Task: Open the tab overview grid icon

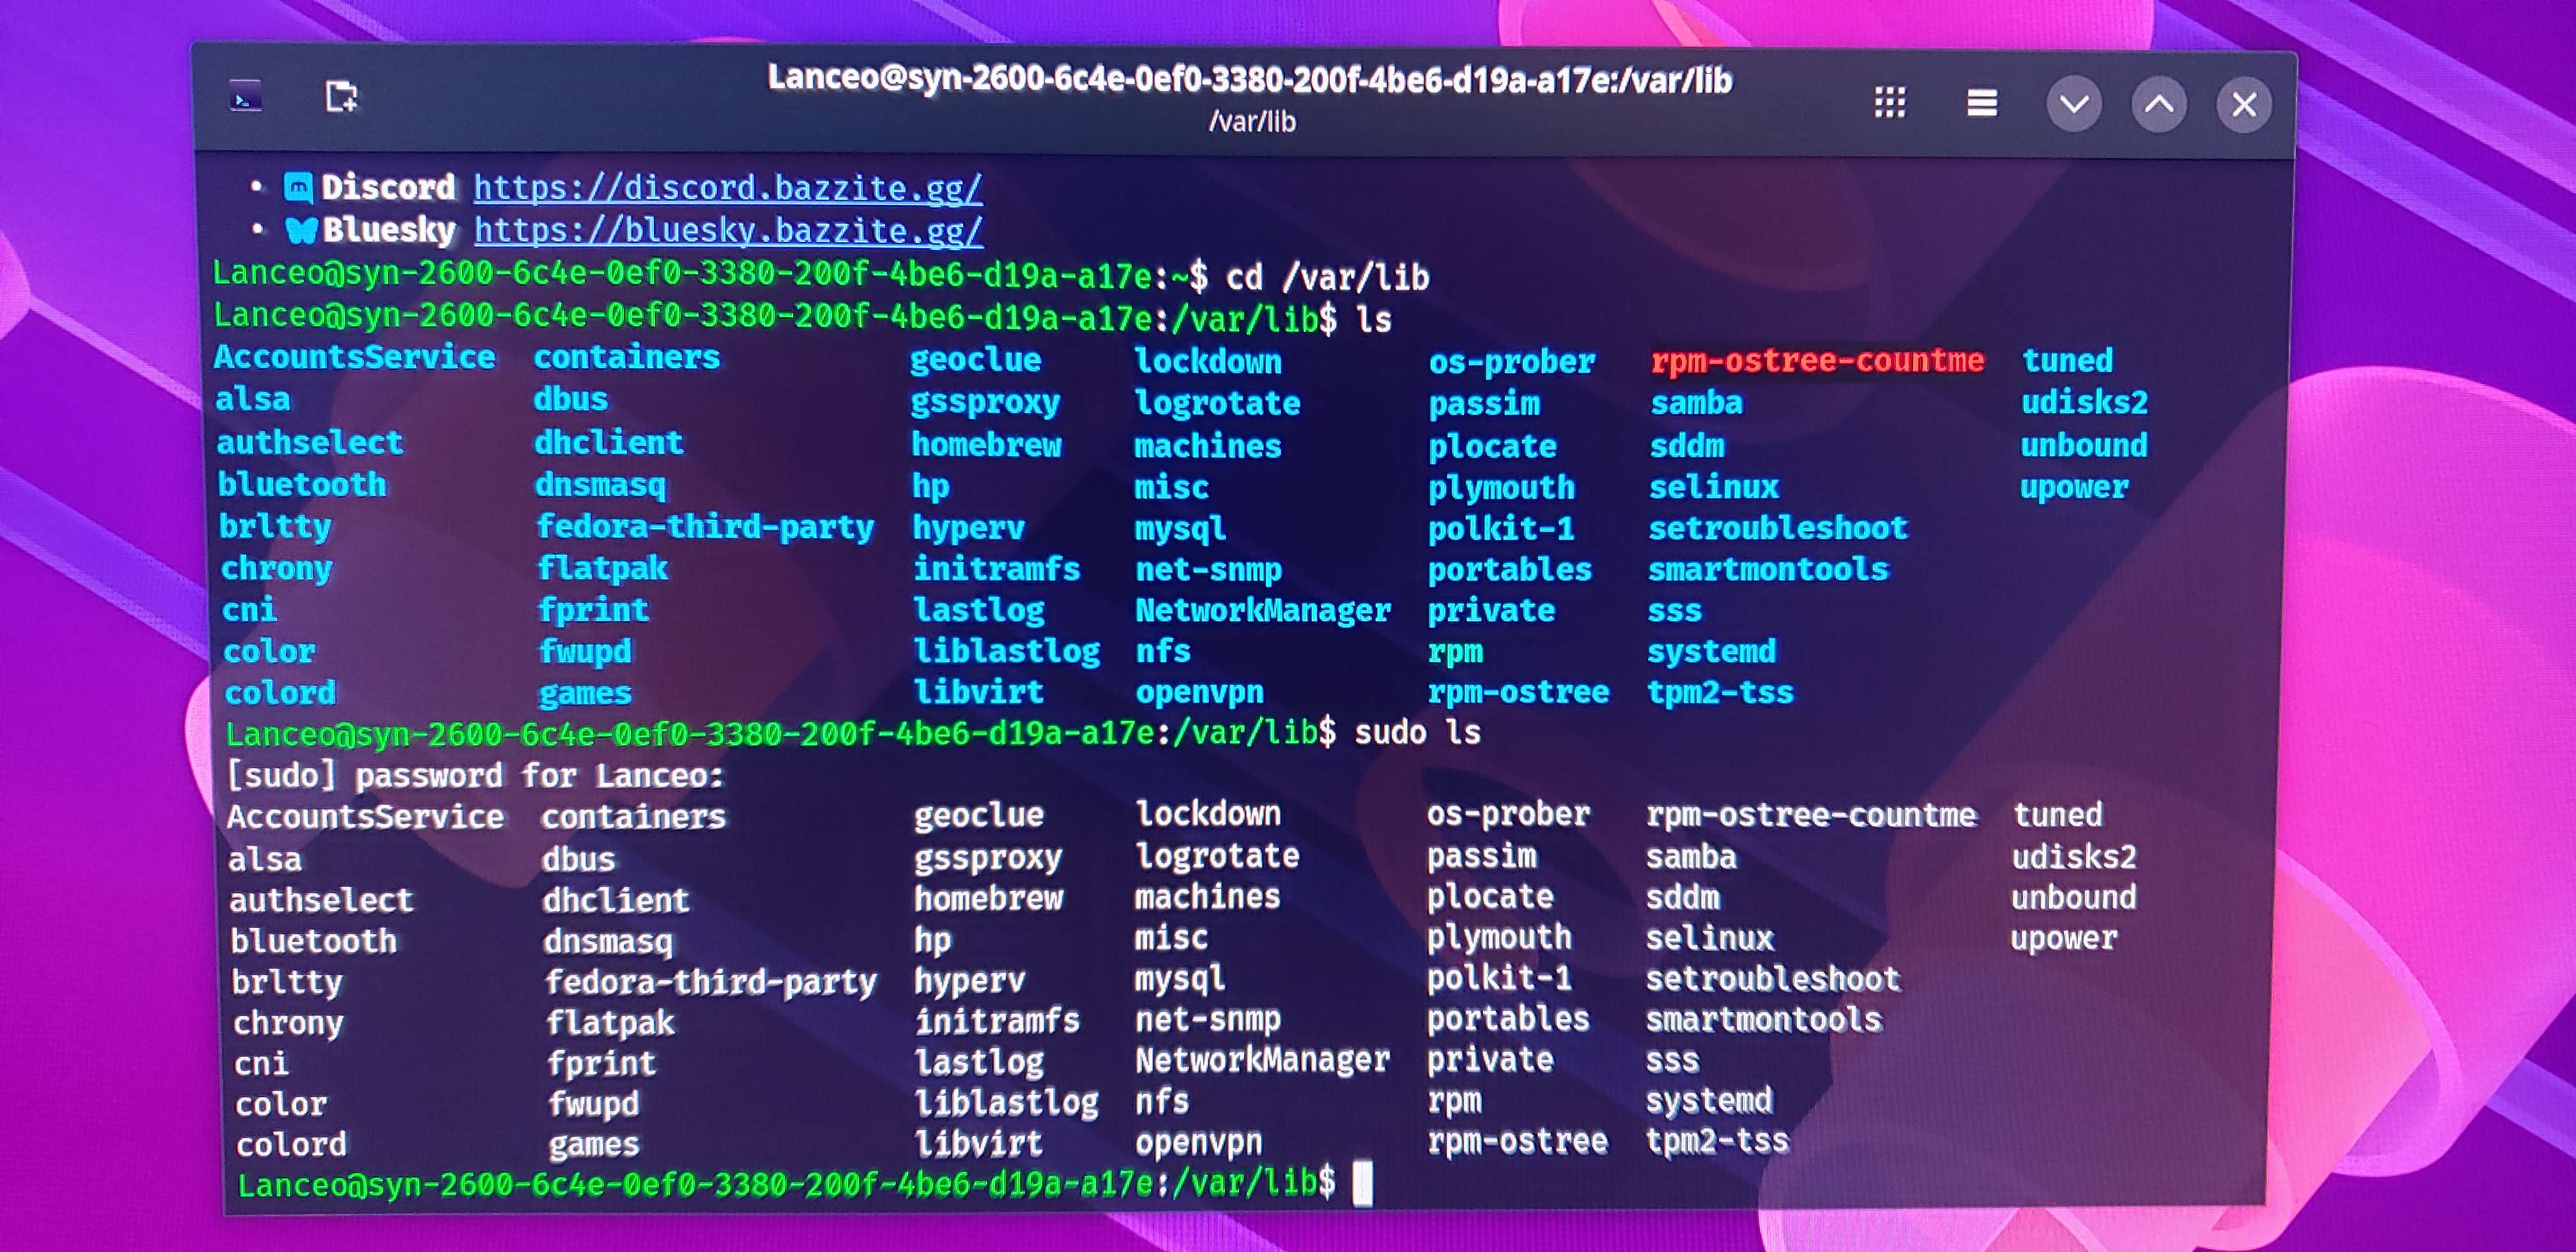Action: [x=1889, y=102]
